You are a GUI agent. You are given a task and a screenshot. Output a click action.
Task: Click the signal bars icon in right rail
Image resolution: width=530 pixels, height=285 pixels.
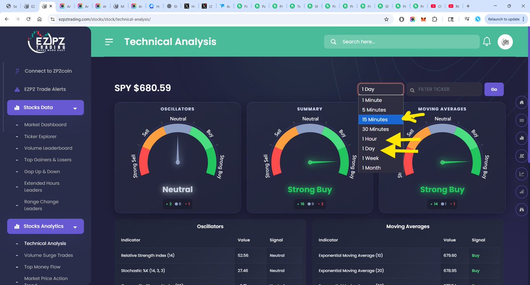coord(522,191)
